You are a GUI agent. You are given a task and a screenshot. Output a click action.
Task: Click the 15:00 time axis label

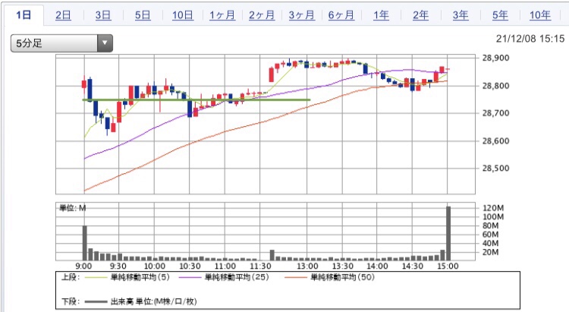click(448, 266)
